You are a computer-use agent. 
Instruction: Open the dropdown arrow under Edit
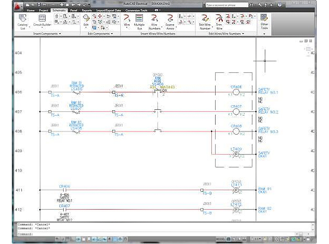click(x=86, y=28)
